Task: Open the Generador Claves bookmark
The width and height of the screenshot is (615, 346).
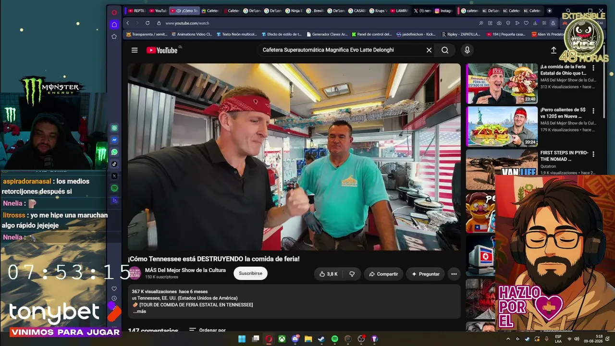Action: point(326,34)
